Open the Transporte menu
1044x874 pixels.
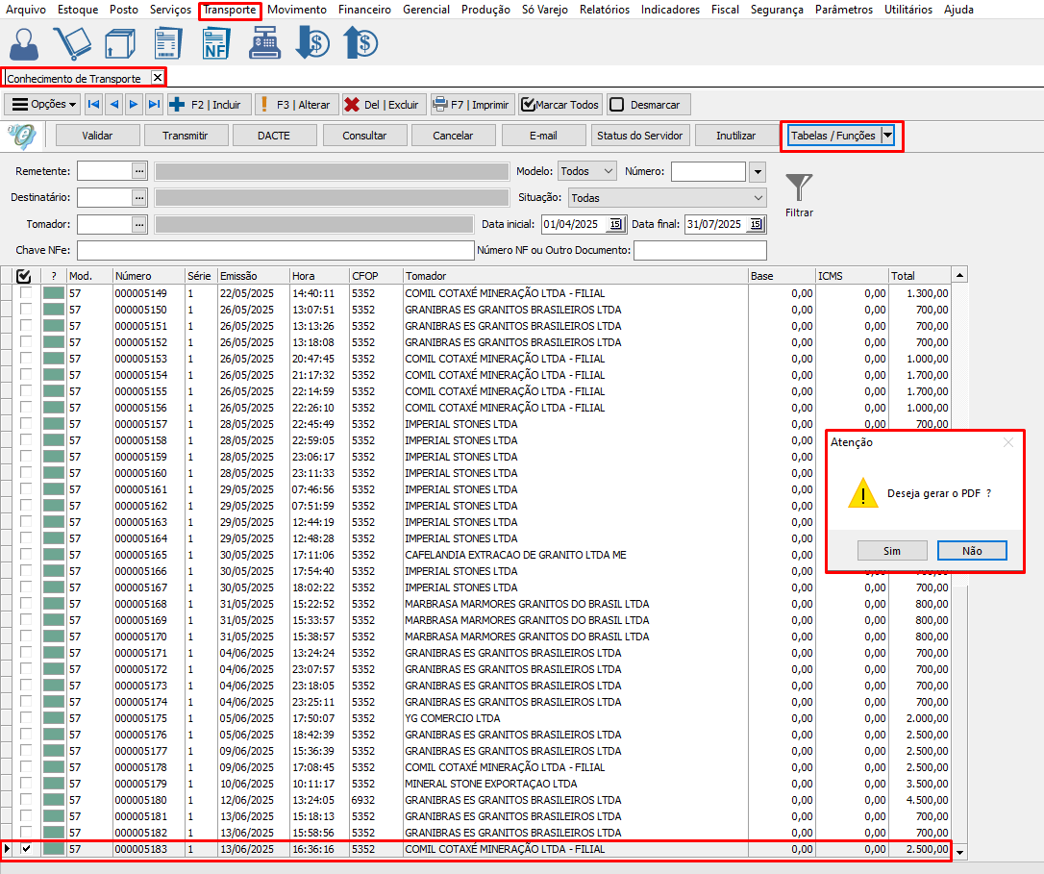pos(230,10)
